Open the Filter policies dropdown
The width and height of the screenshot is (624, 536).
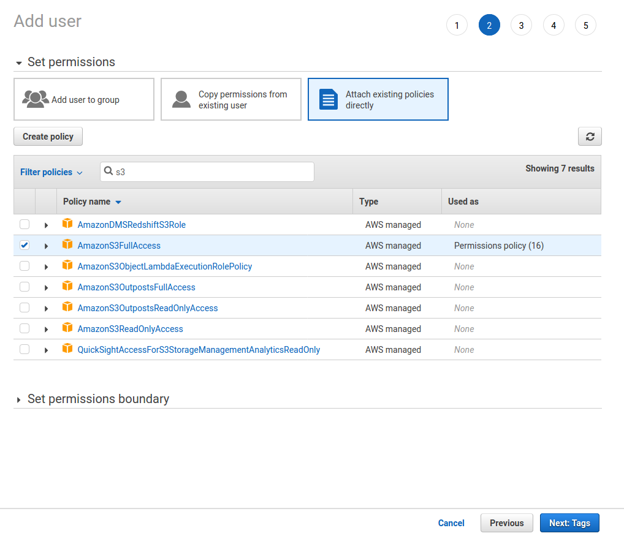(x=51, y=172)
